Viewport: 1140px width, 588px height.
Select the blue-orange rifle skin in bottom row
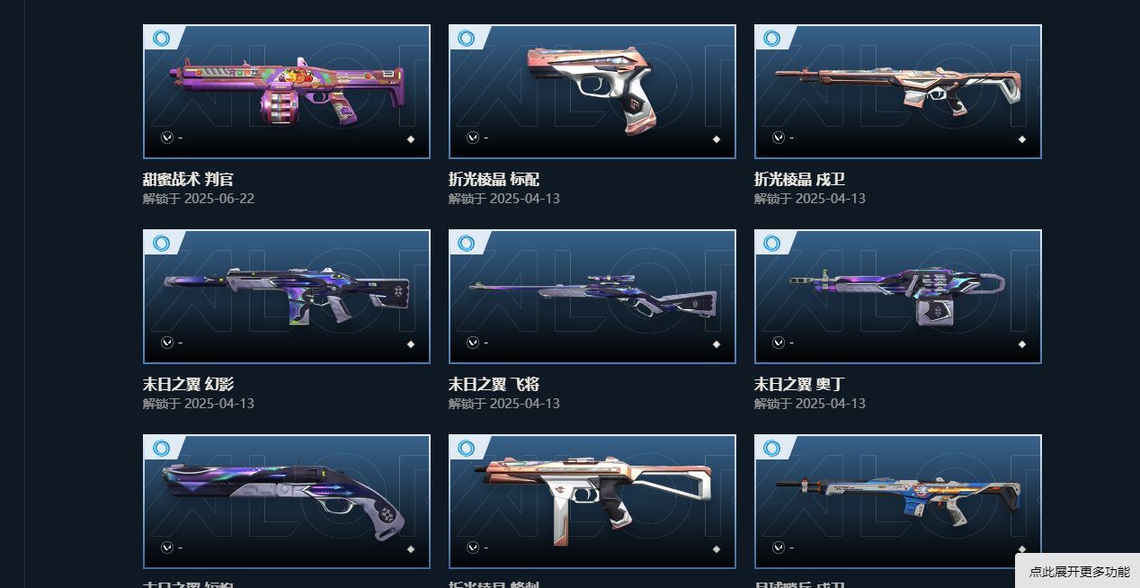point(898,501)
